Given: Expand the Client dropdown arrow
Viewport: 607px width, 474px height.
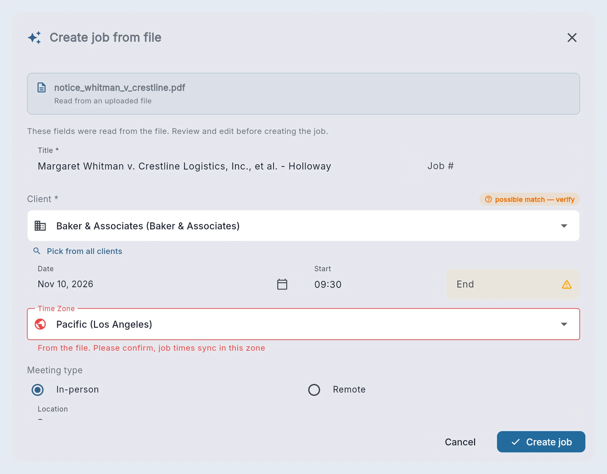Looking at the screenshot, I should pos(564,226).
